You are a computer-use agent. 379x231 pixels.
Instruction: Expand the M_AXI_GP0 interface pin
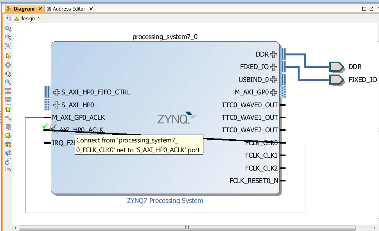point(274,92)
